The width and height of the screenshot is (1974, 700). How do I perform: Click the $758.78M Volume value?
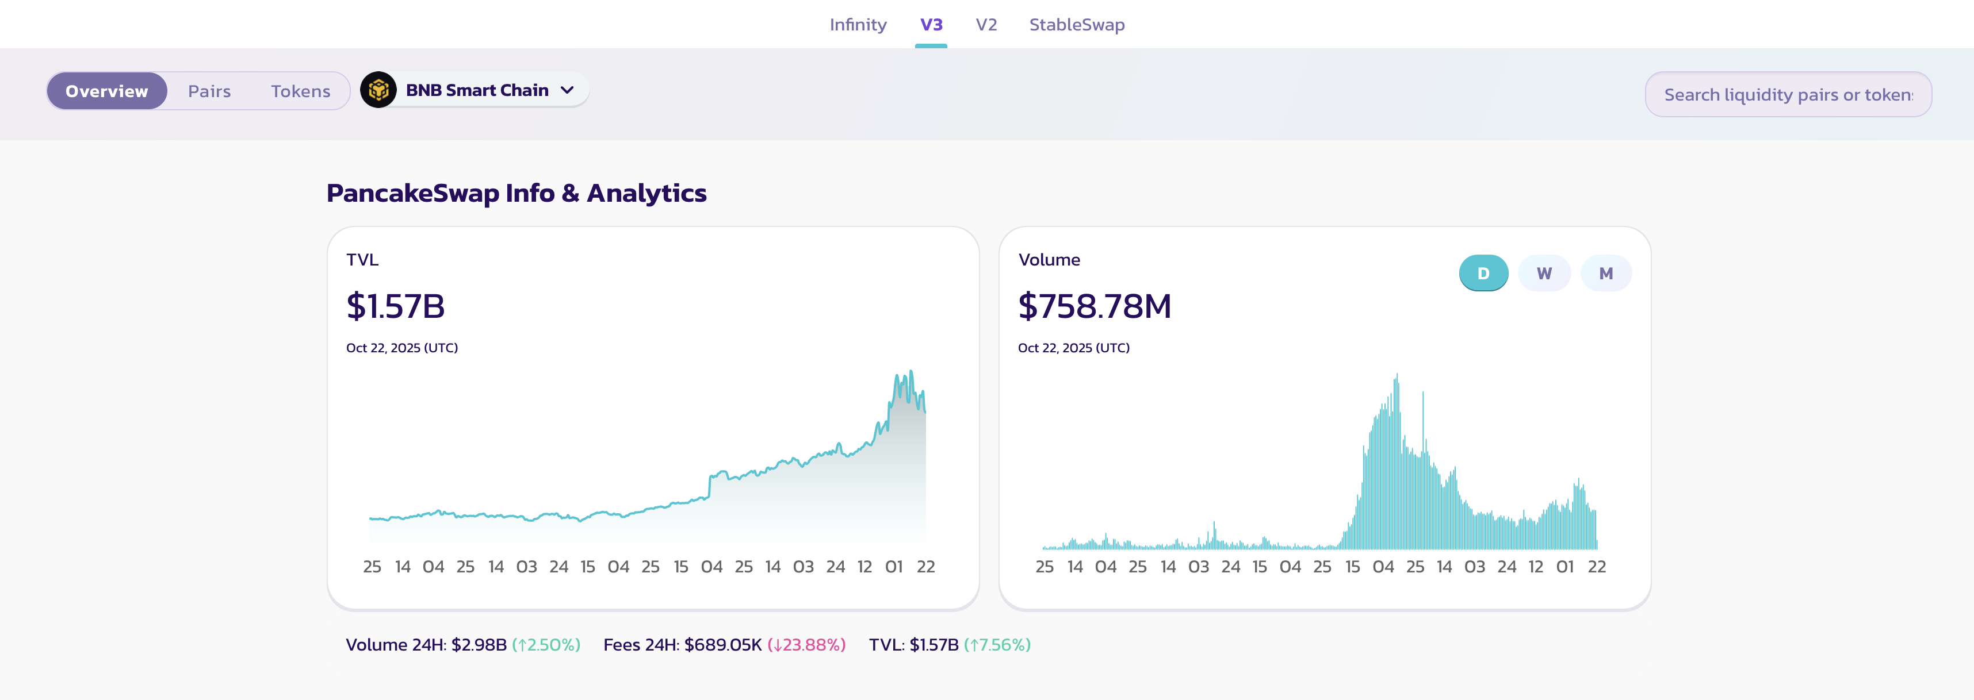pyautogui.click(x=1095, y=306)
